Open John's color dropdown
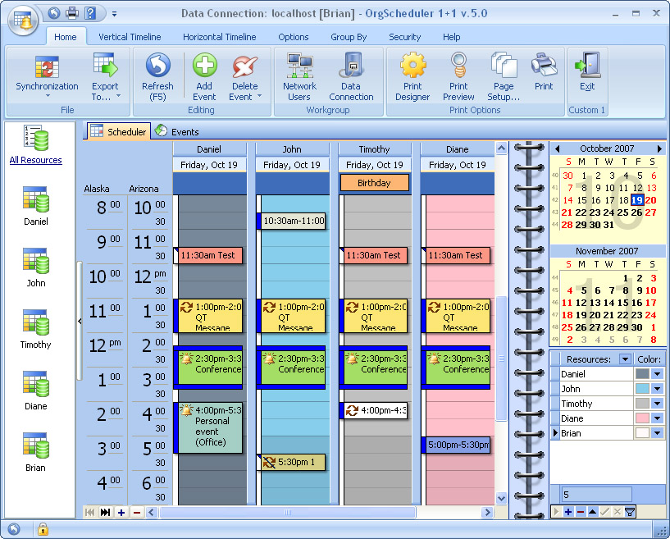The image size is (670, 539). coord(657,389)
